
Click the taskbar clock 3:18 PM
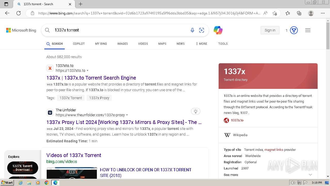pos(317,183)
